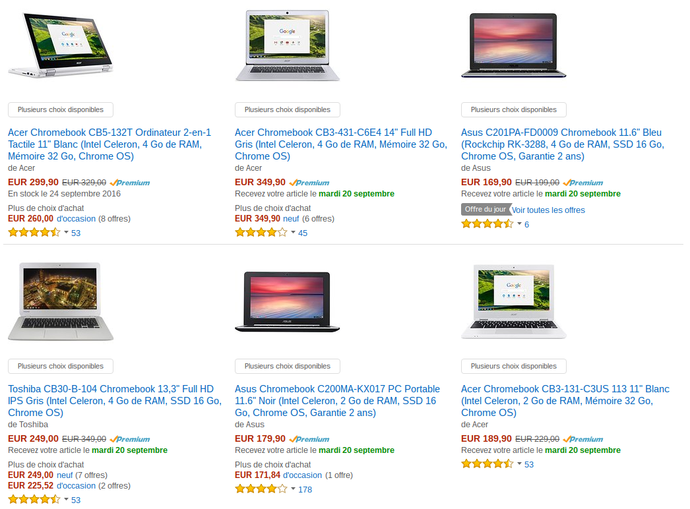This screenshot has width=690, height=509.
Task: Click Plusieurs choix disponibles under Asus C200MA
Action: [288, 366]
